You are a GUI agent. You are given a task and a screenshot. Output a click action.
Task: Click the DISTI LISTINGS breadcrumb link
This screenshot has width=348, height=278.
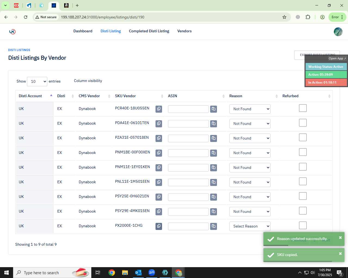point(19,50)
